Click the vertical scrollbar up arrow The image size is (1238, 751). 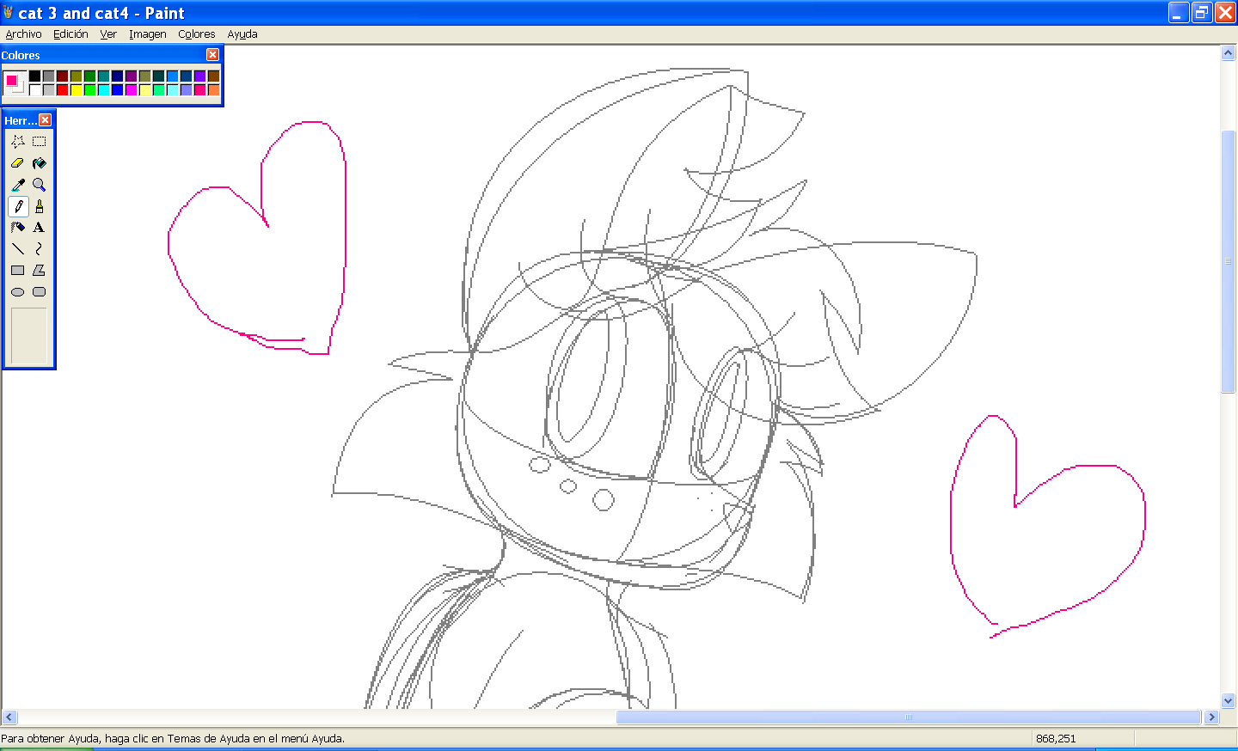tap(1229, 53)
